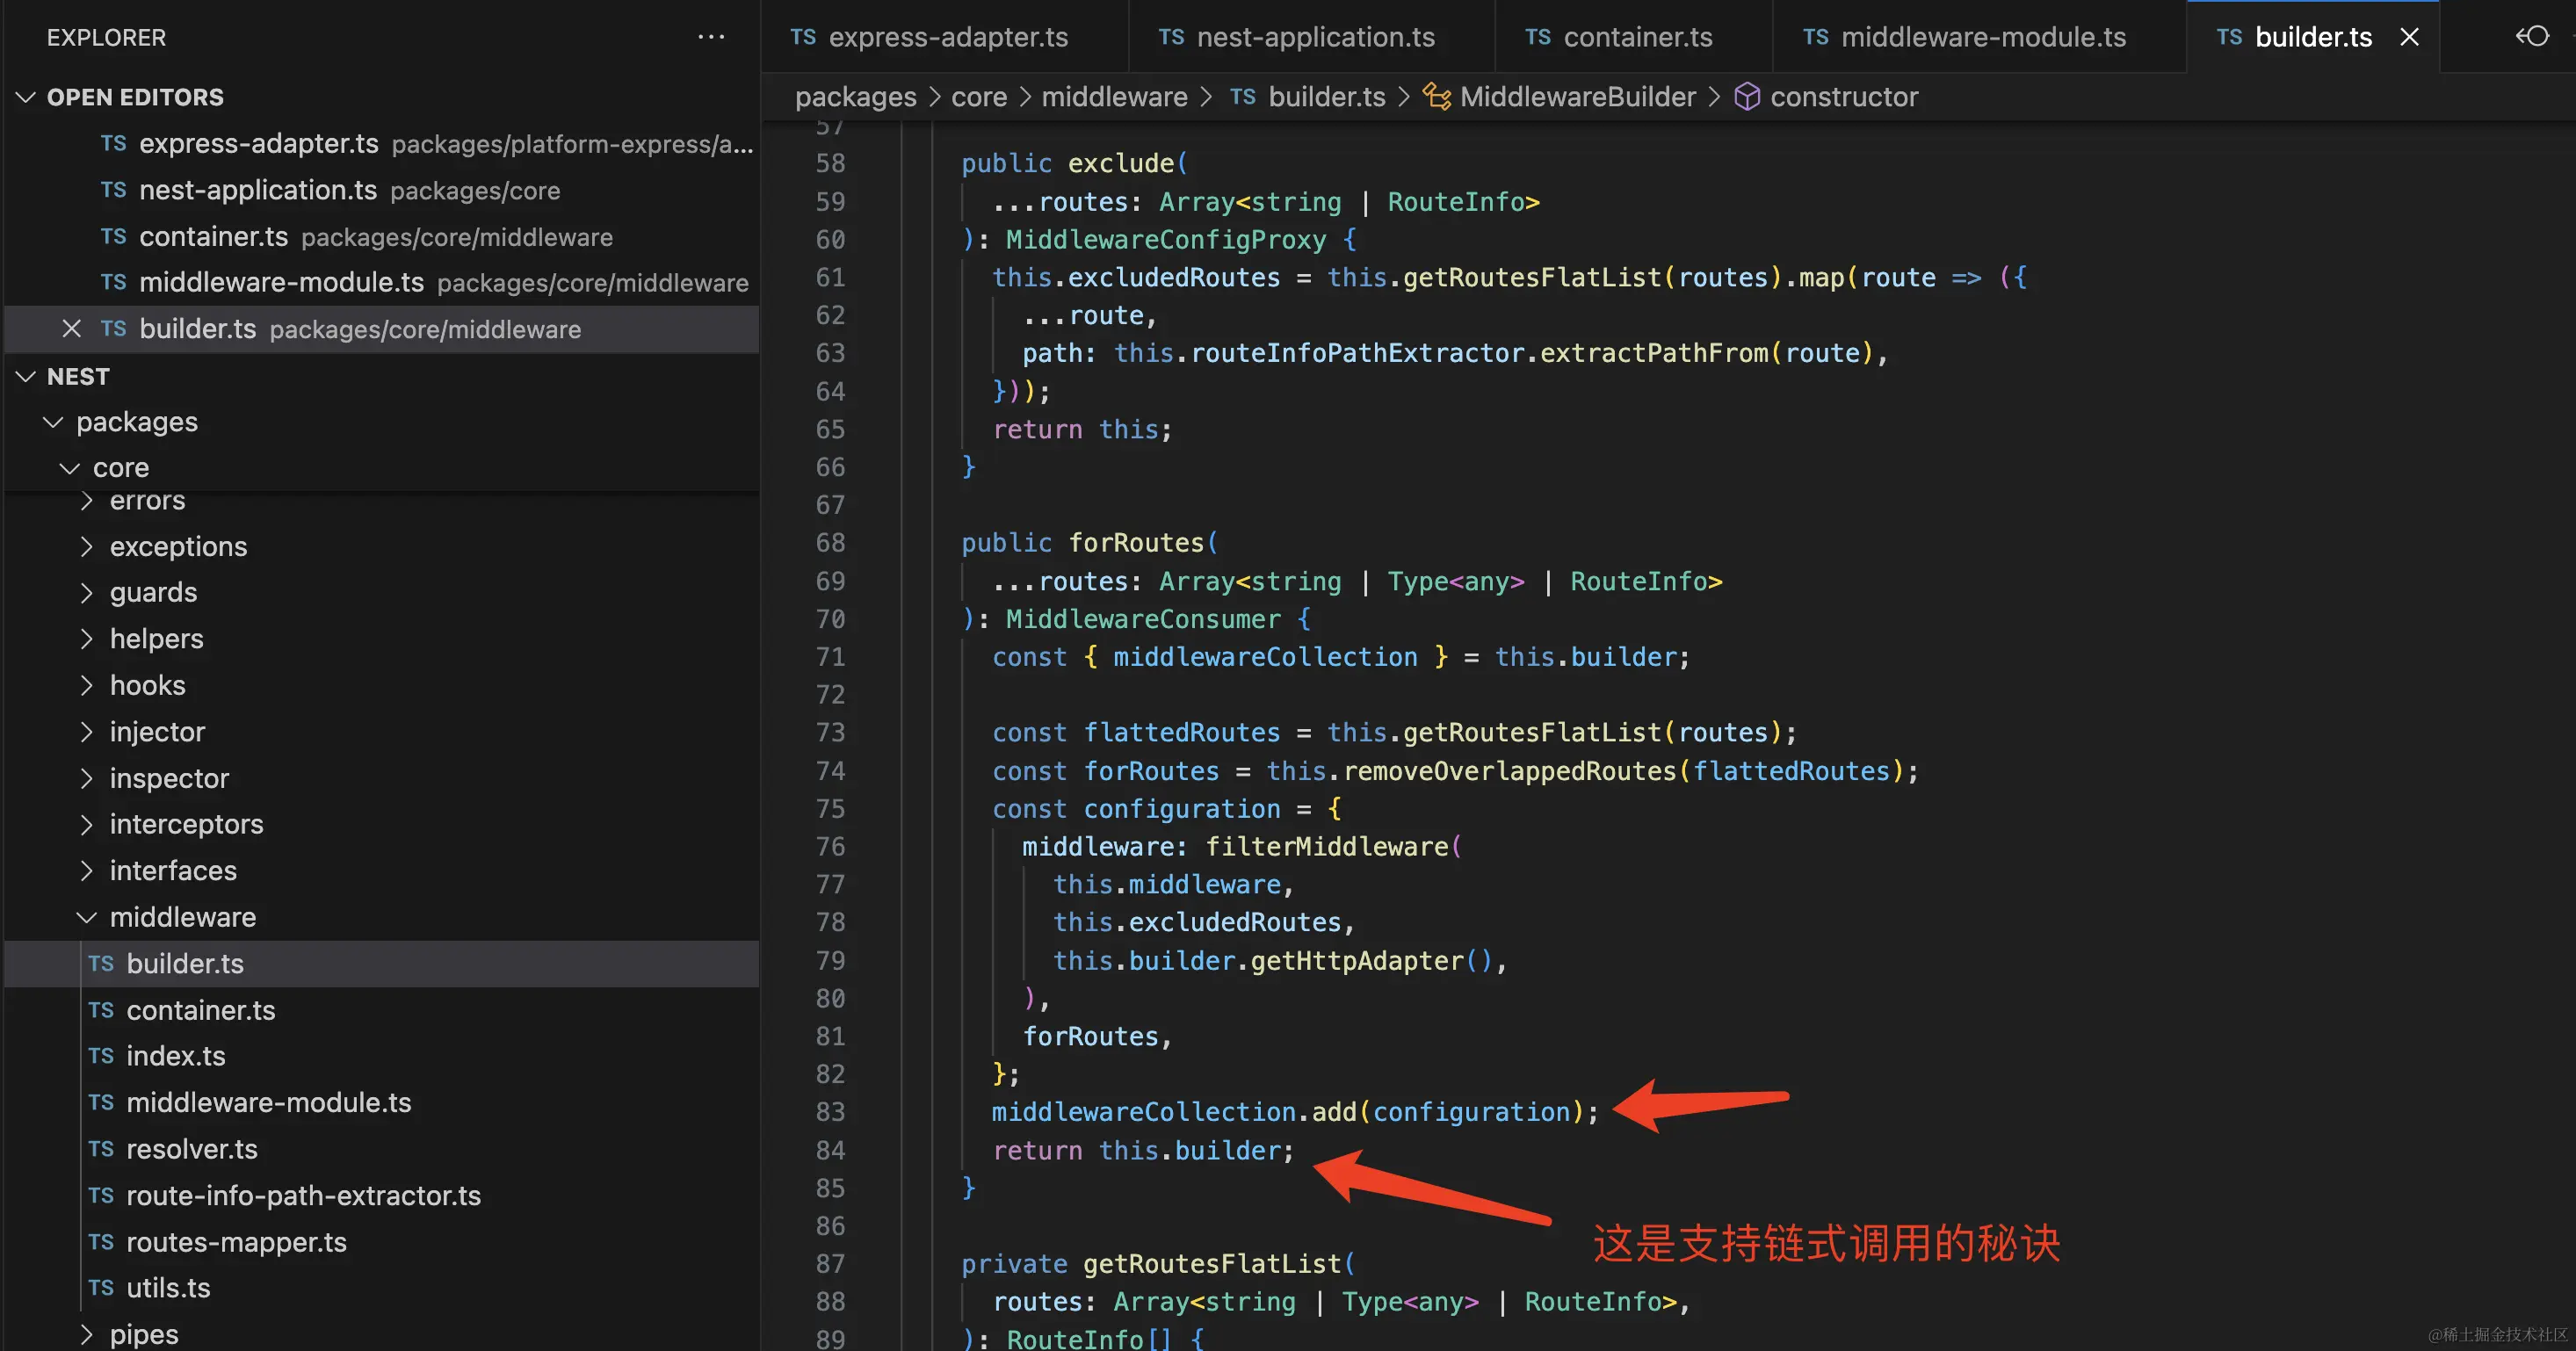Screen dimensions: 2576x1351
Task: Click line number 68 in gutter
Action: (x=830, y=543)
